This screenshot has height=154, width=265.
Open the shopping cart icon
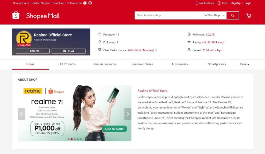coord(249,16)
